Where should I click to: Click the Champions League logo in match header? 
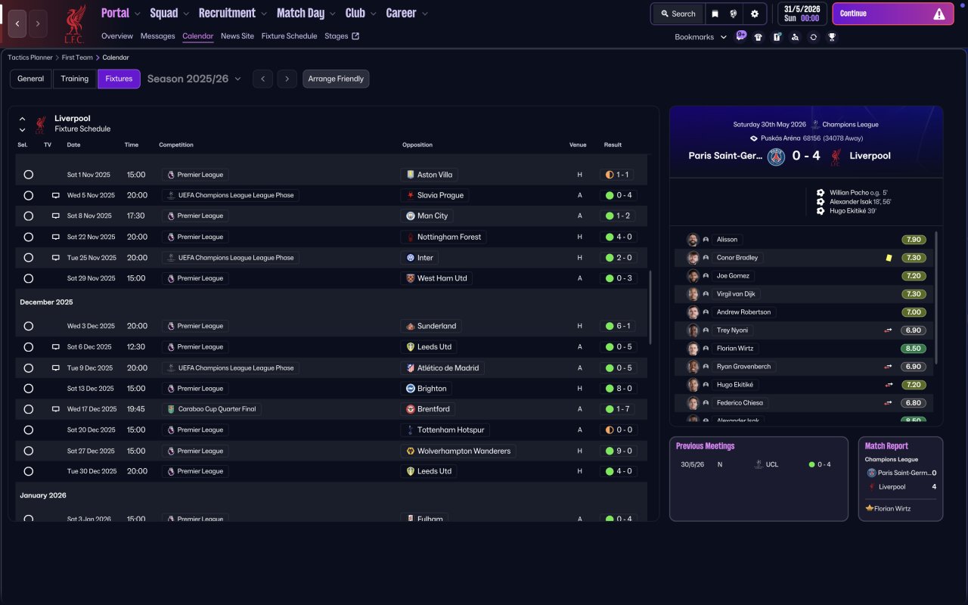click(x=815, y=125)
